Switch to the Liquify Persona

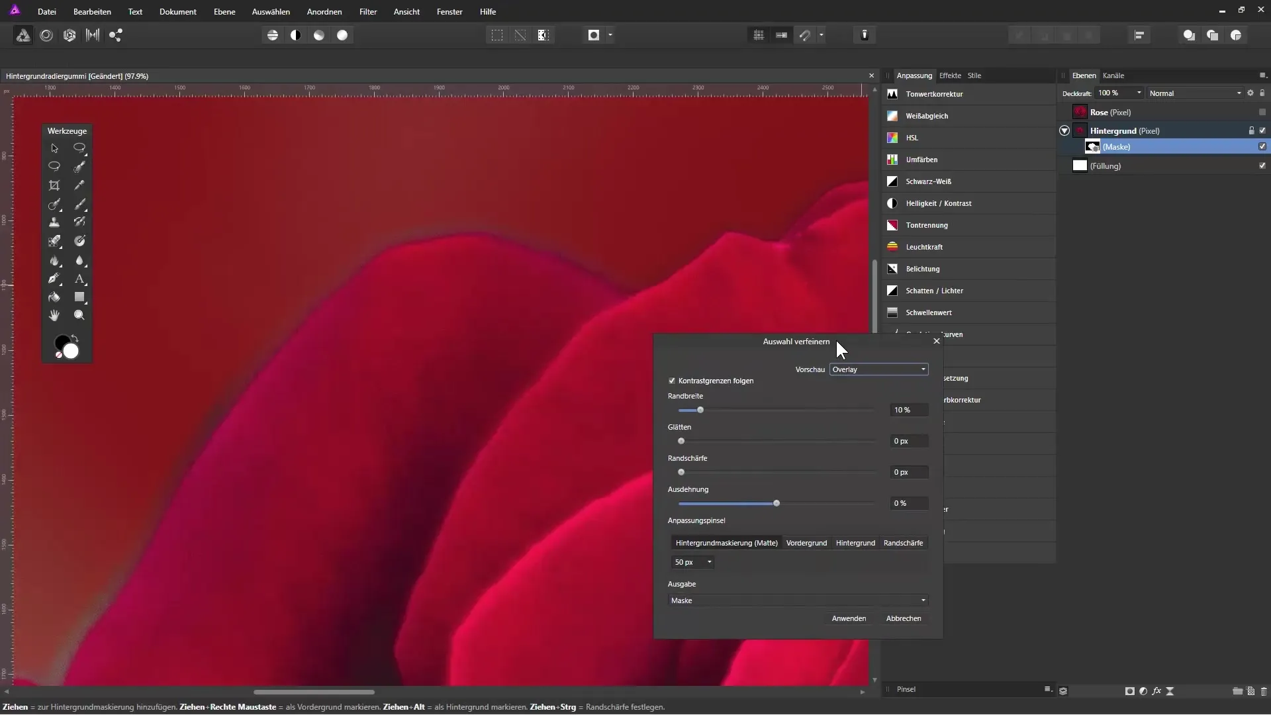coord(46,35)
